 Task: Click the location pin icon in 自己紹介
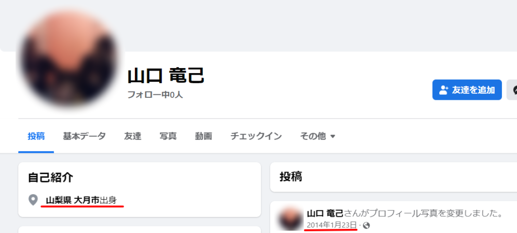click(x=33, y=200)
